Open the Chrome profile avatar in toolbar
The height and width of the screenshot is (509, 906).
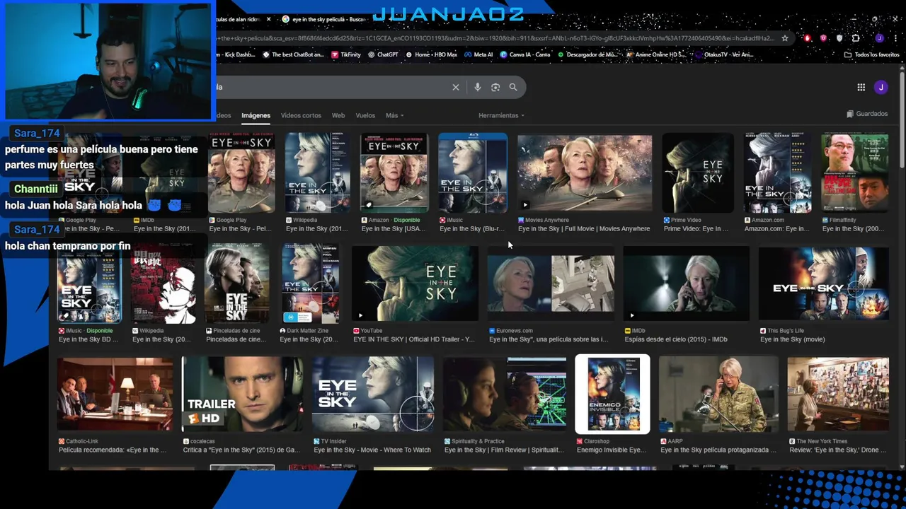[x=879, y=38]
